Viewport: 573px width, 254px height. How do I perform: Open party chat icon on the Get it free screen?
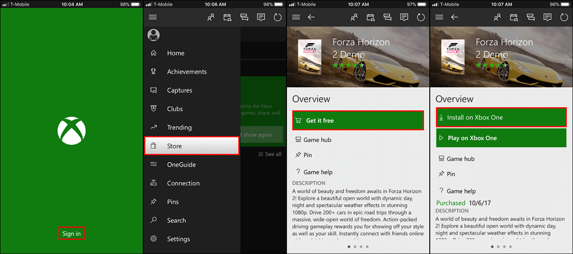pos(388,17)
